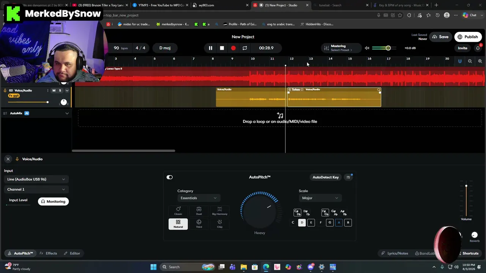Open notifications bell icon

click(478, 48)
